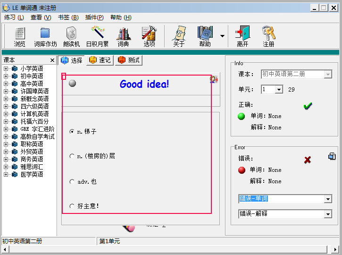Open the dropdown arrow next to 帮助 toolbar button
The image size is (342, 255).
click(x=222, y=36)
